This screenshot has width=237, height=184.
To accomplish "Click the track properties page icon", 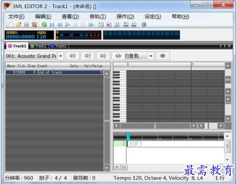I will click(116, 24).
